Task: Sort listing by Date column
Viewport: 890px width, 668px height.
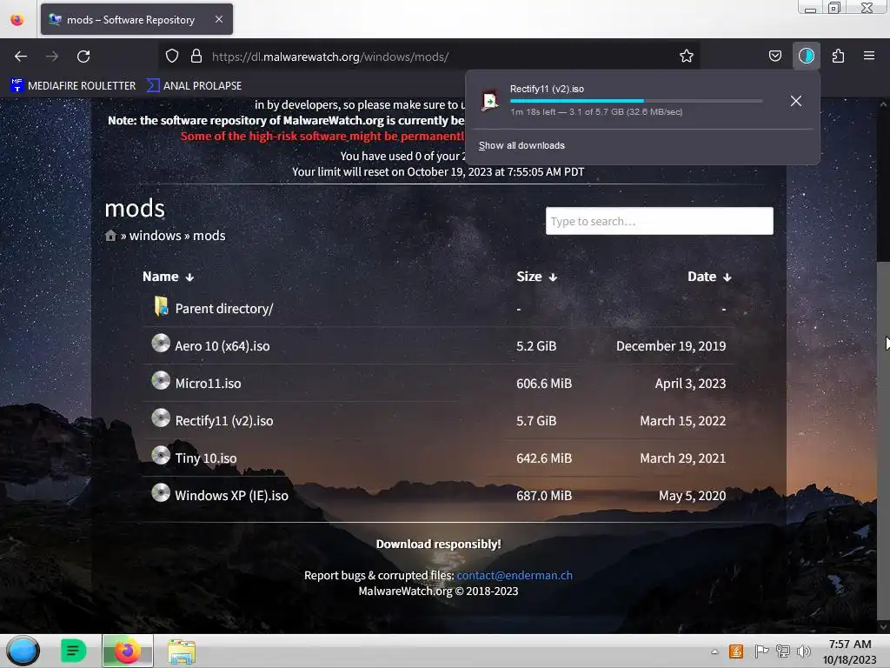Action: (x=709, y=277)
